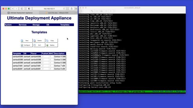Viewport: 193px width, 108px height.
Task: Select the 5:program-log tab in installer
Action: point(138,91)
